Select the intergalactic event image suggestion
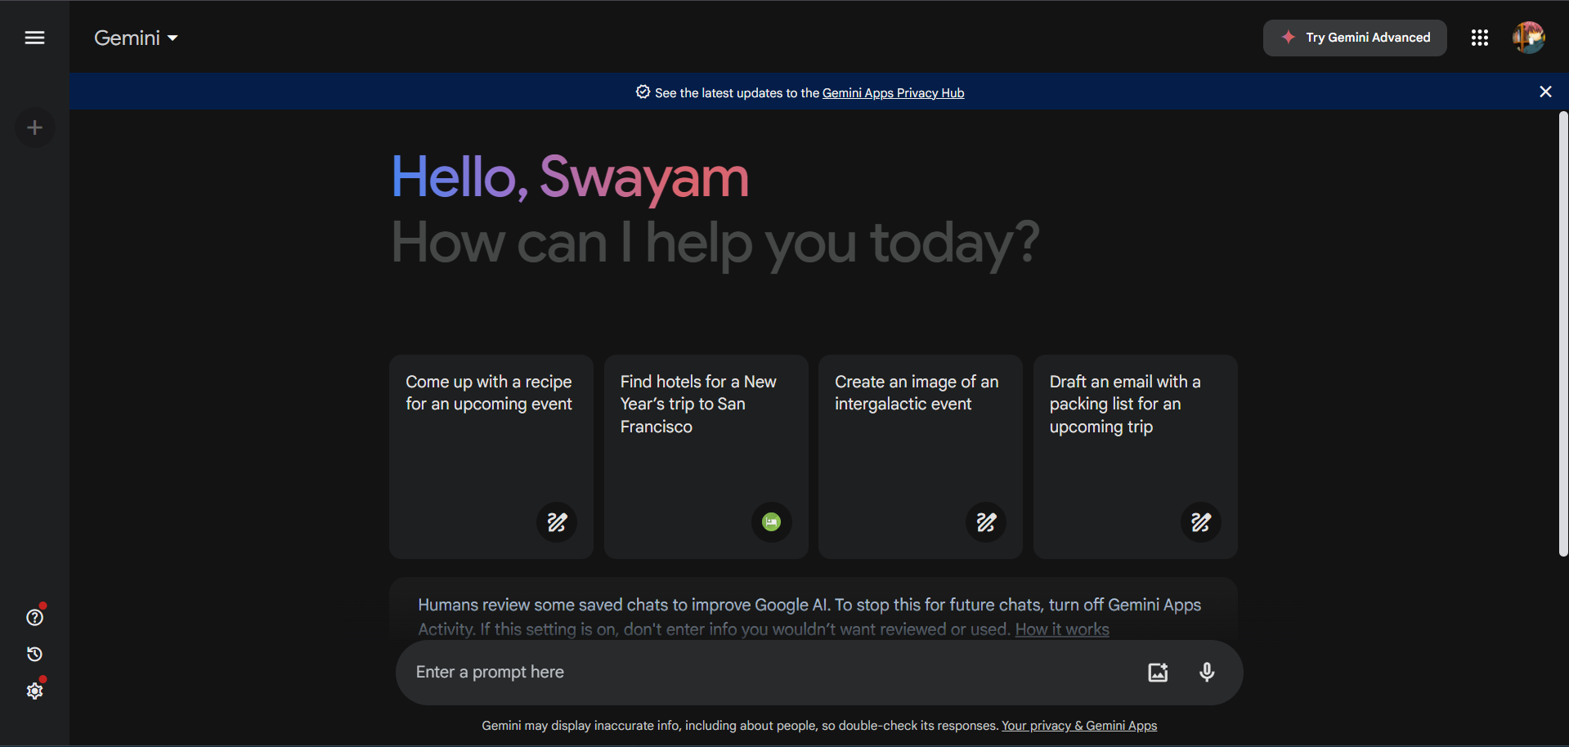The height and width of the screenshot is (747, 1569). [921, 457]
